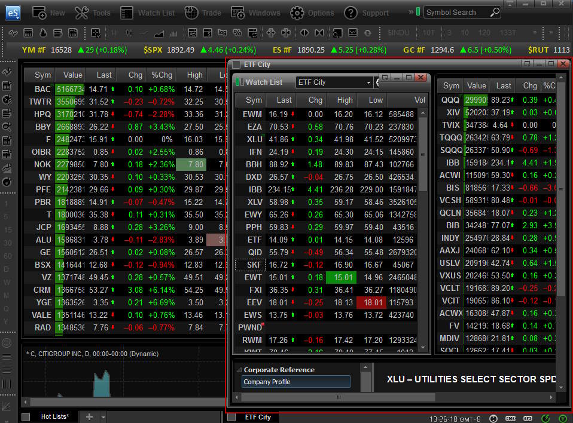573x423 pixels.
Task: Click the Options gear icon
Action: pyautogui.click(x=296, y=12)
